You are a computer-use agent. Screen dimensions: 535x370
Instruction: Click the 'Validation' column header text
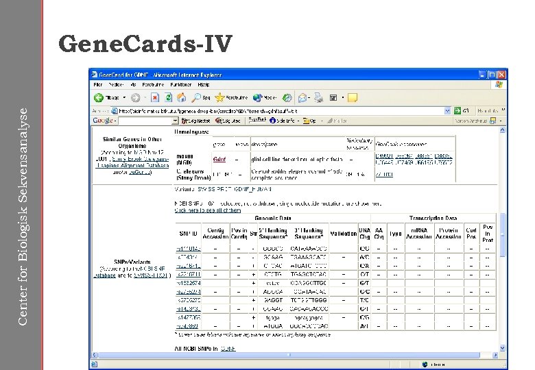click(x=343, y=234)
